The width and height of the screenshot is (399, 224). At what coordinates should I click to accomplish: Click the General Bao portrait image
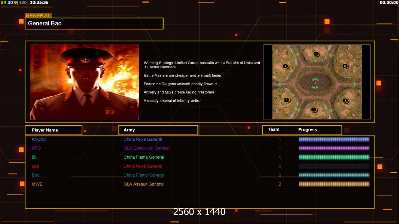pyautogui.click(x=85, y=82)
